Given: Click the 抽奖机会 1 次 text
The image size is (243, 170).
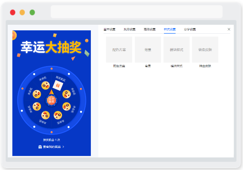Looking at the screenshot, I should click(x=51, y=140).
